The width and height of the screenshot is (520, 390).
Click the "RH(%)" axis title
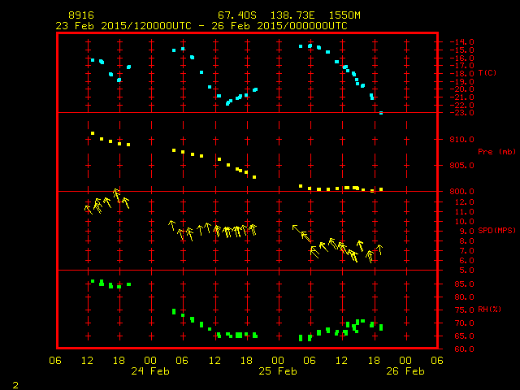pos(489,309)
